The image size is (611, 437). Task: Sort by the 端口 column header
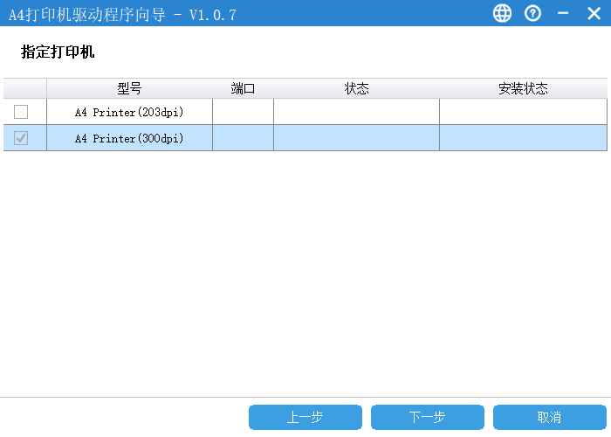pyautogui.click(x=243, y=88)
